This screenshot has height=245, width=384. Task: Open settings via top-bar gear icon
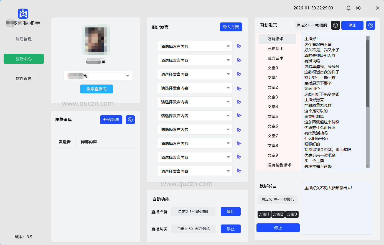tap(358, 8)
